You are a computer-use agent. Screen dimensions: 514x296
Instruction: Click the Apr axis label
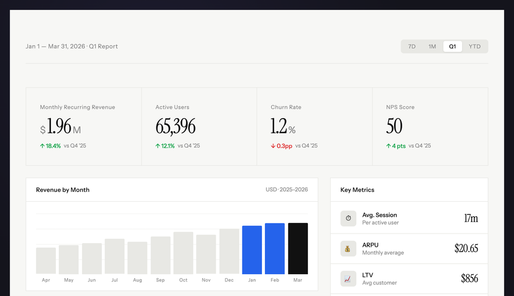(x=46, y=280)
